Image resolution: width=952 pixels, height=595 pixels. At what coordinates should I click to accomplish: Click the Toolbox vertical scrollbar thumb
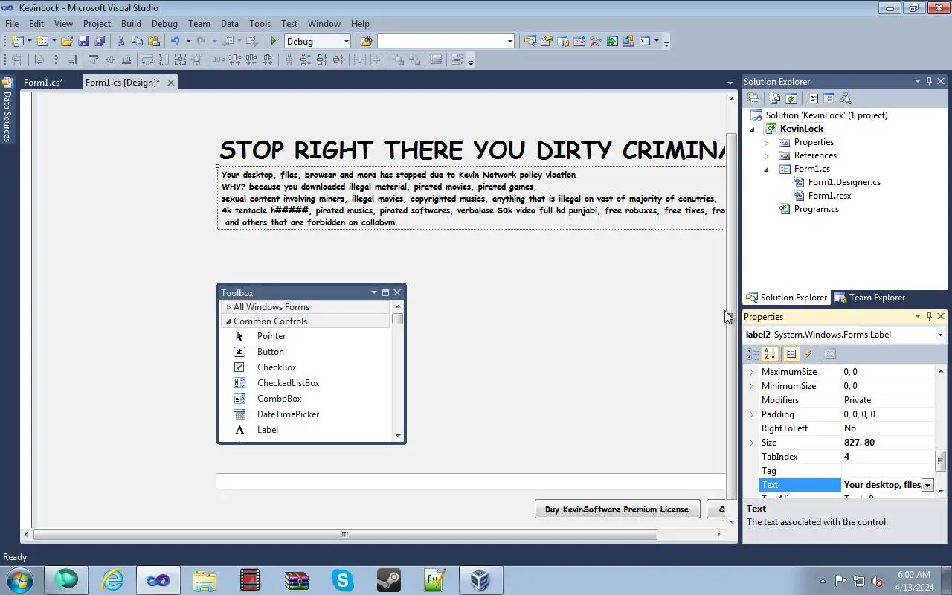(x=398, y=318)
